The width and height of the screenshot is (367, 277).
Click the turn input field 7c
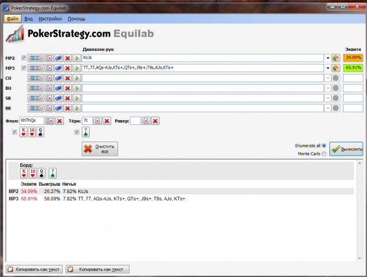click(87, 121)
